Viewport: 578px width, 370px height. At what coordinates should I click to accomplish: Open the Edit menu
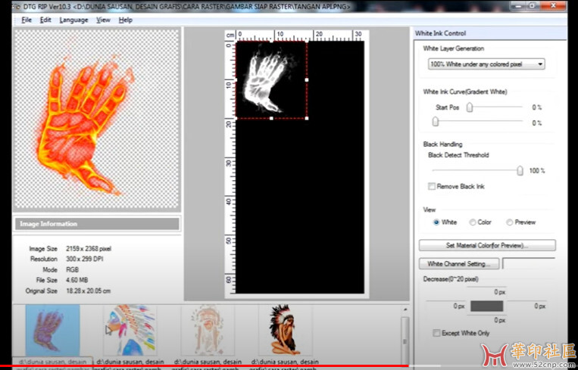point(45,20)
